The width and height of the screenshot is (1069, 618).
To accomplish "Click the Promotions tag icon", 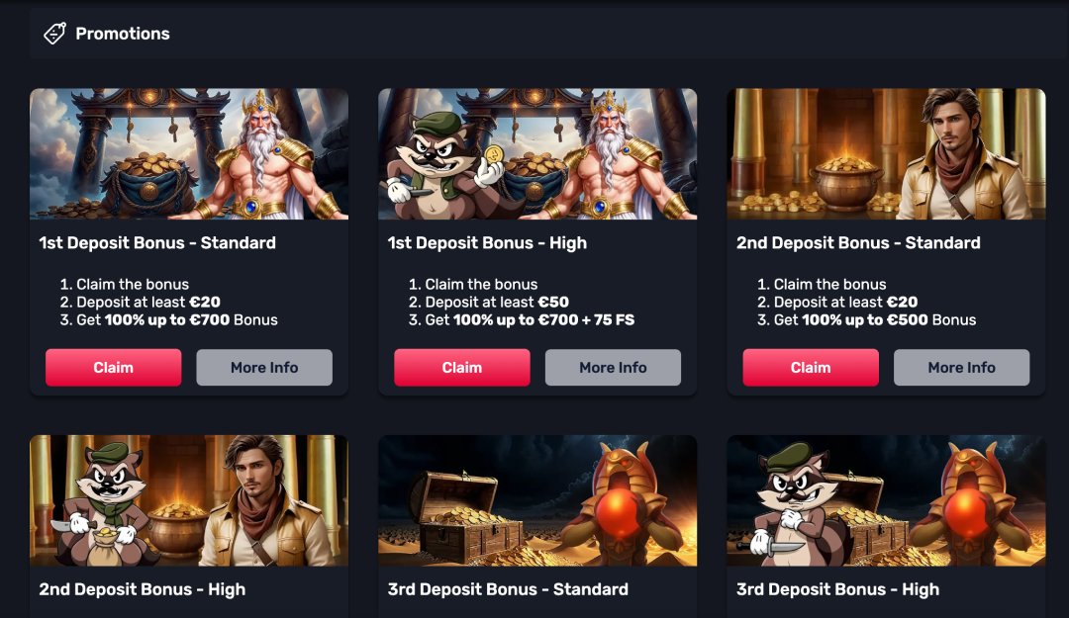I will coord(54,34).
